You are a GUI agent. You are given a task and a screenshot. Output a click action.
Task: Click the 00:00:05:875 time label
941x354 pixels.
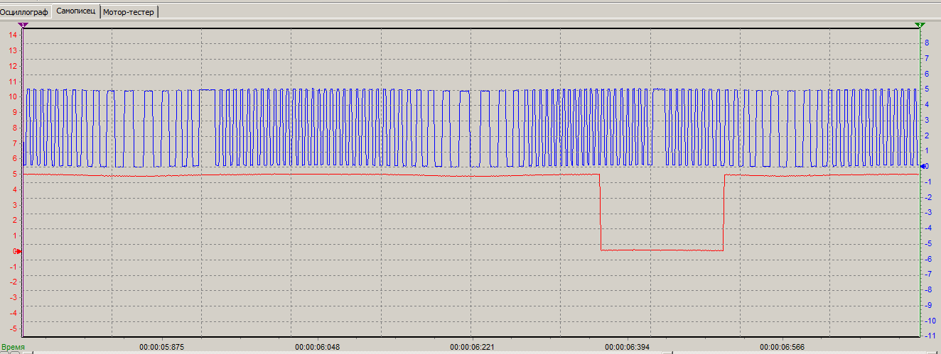pyautogui.click(x=162, y=348)
